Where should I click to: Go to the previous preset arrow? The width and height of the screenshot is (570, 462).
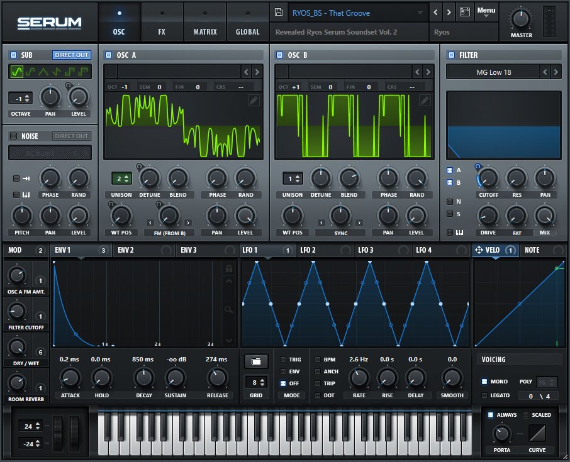[x=435, y=13]
